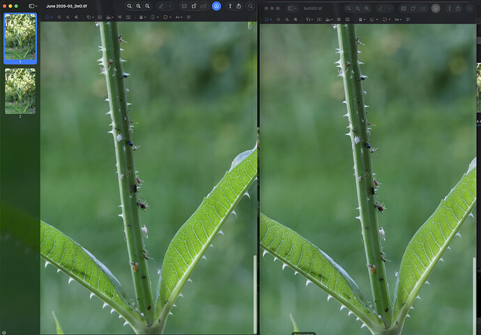Open highlight color dropdown arrow in June 2026-03_DxO.tif window
481x335 pixels.
point(170,6)
